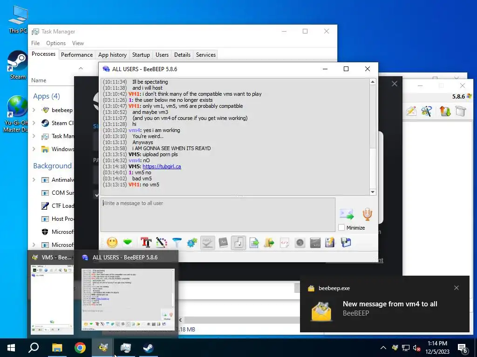Focus the 'Write a message to all user' field
The image size is (477, 357).
[218, 215]
